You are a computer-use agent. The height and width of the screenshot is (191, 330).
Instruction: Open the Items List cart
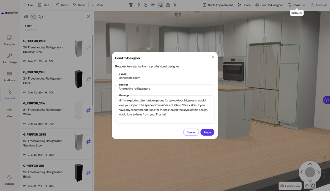pyautogui.click(x=296, y=5)
